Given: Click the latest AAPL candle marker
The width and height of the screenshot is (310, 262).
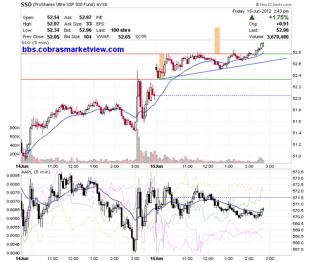Looking at the screenshot, I should 263,210.
